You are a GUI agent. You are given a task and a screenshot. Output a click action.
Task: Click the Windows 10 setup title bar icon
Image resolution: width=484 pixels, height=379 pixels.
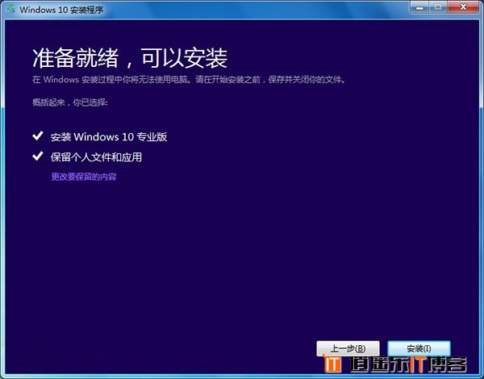[x=10, y=9]
